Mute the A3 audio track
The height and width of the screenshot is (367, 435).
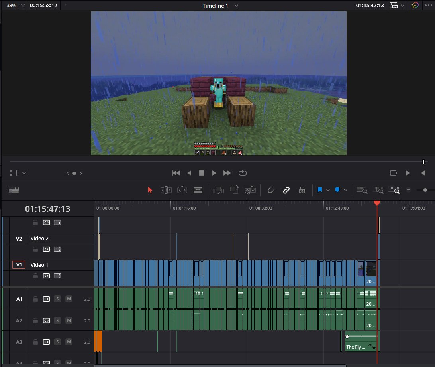pos(69,342)
